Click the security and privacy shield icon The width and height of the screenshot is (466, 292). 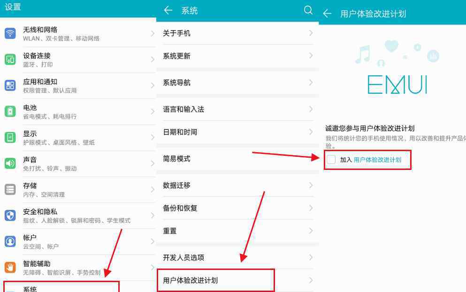pyautogui.click(x=10, y=215)
